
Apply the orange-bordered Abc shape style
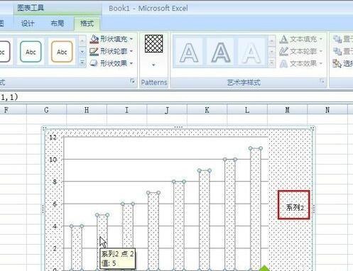coord(62,52)
